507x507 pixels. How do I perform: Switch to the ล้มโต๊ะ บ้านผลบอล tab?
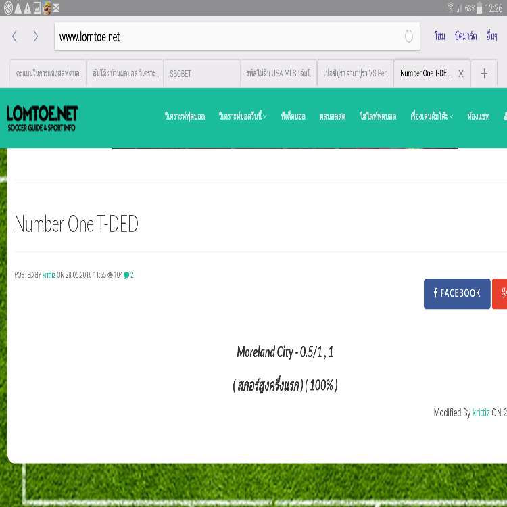(x=125, y=74)
